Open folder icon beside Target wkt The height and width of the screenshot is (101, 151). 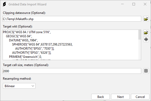point(146,32)
